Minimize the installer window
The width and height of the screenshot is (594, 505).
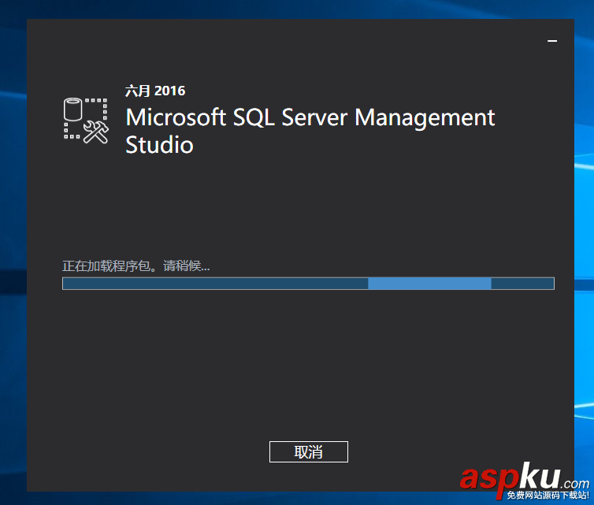pyautogui.click(x=552, y=39)
